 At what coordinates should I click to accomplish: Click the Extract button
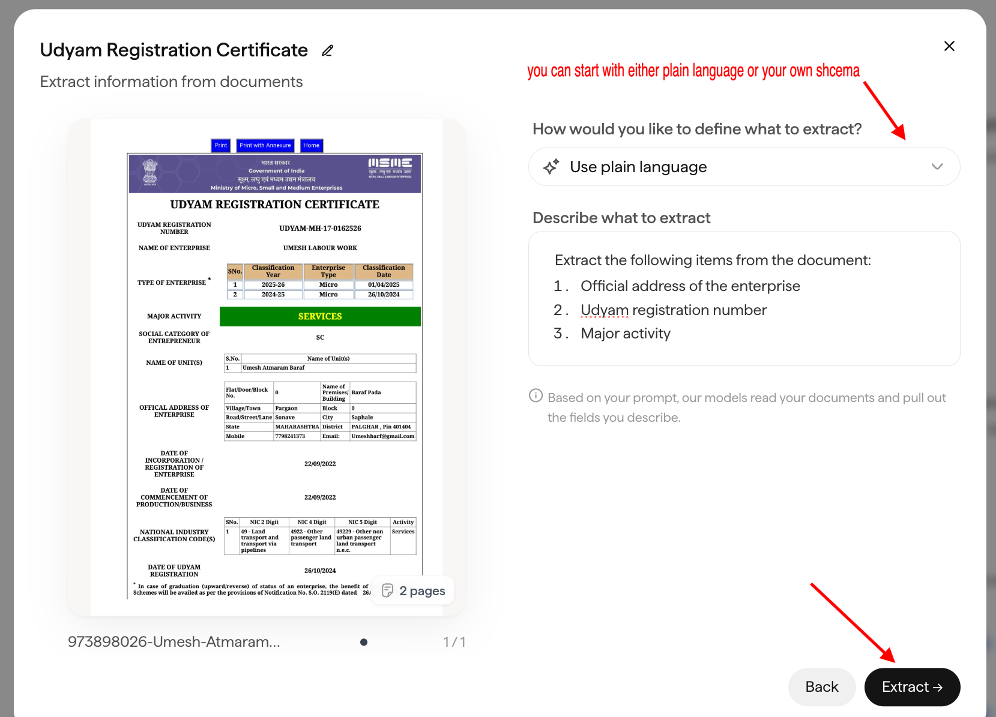pos(912,687)
